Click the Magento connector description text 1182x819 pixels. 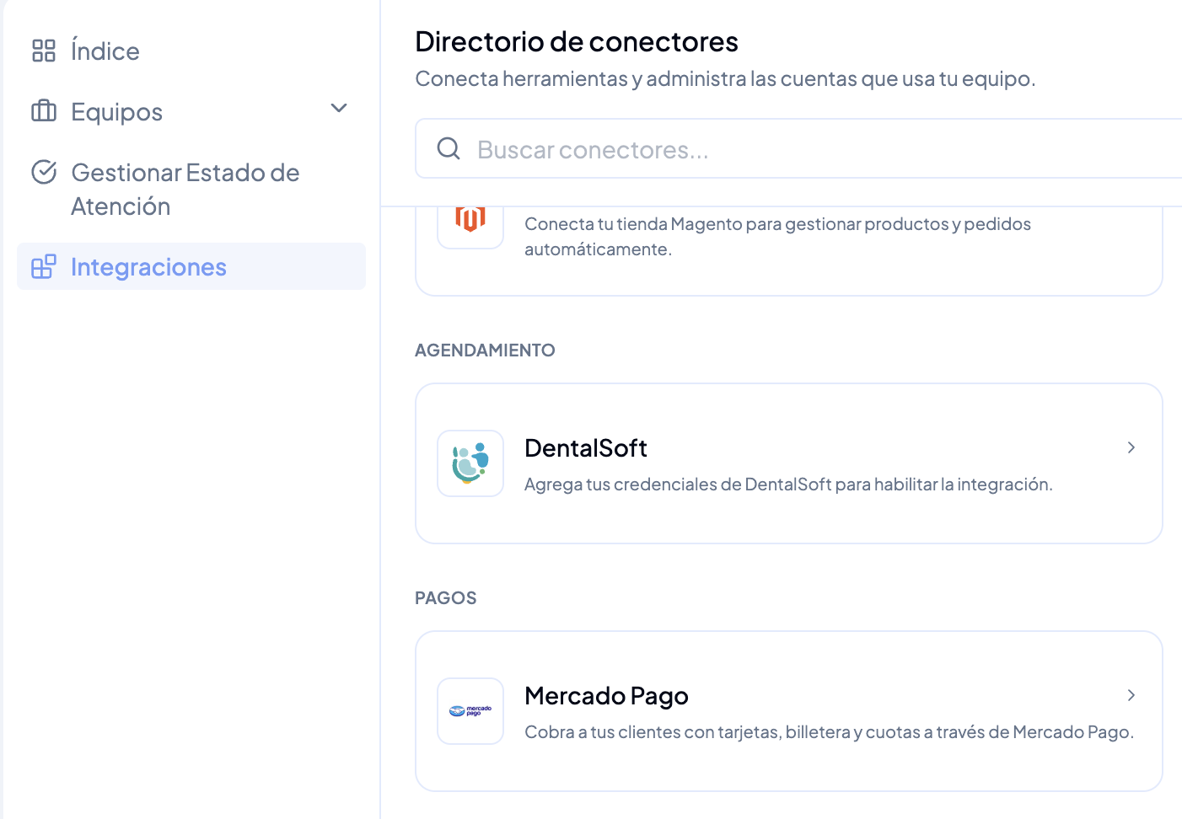point(777,237)
